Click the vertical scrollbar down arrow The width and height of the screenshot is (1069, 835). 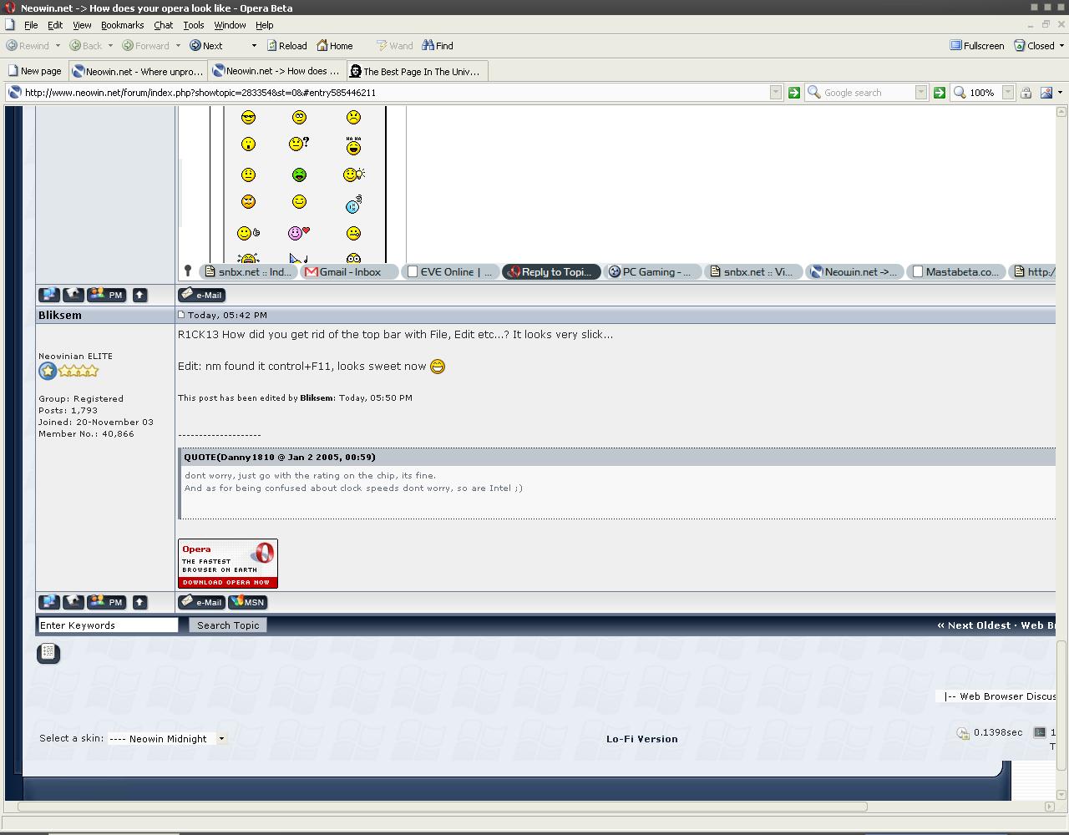click(1062, 795)
